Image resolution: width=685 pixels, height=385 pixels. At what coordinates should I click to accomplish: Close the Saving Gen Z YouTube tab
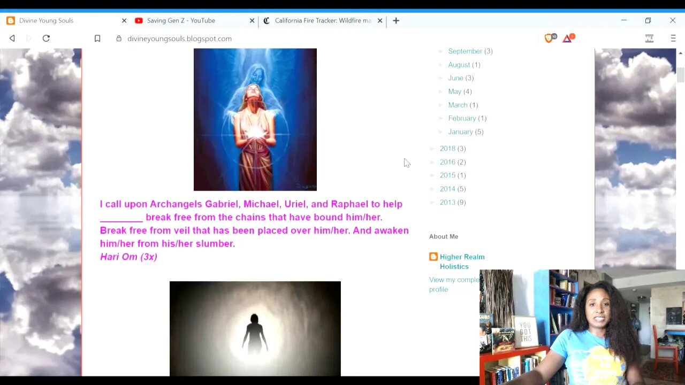252,20
